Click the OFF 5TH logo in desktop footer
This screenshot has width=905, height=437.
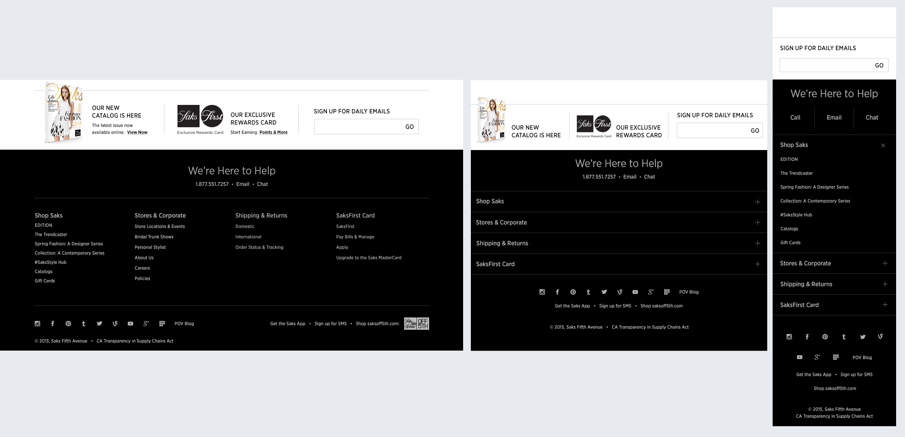point(416,324)
